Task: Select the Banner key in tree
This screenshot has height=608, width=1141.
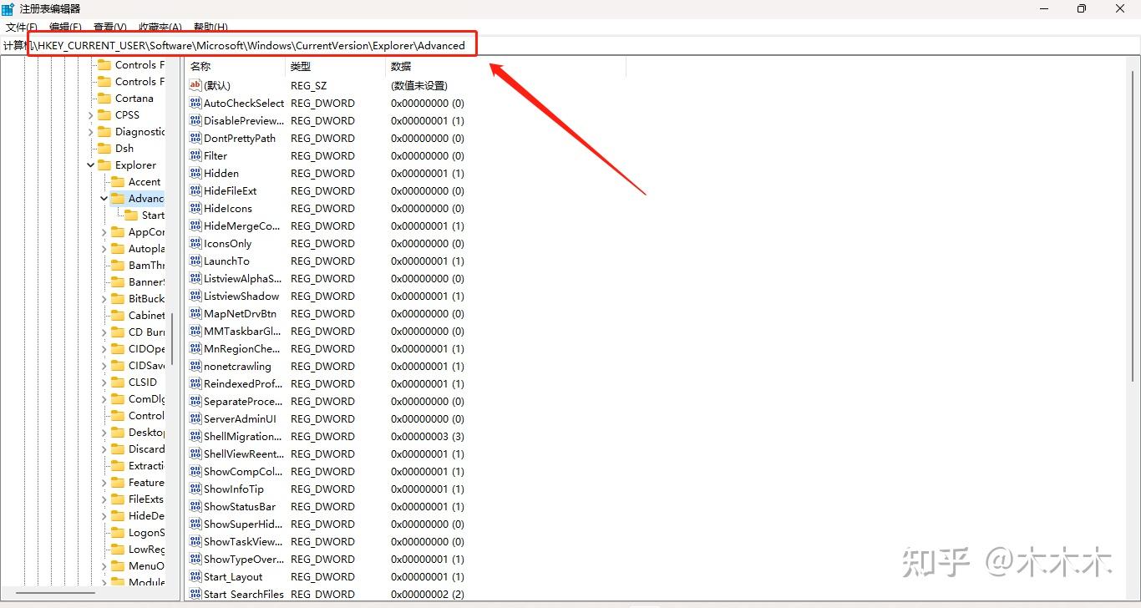Action: pos(146,281)
